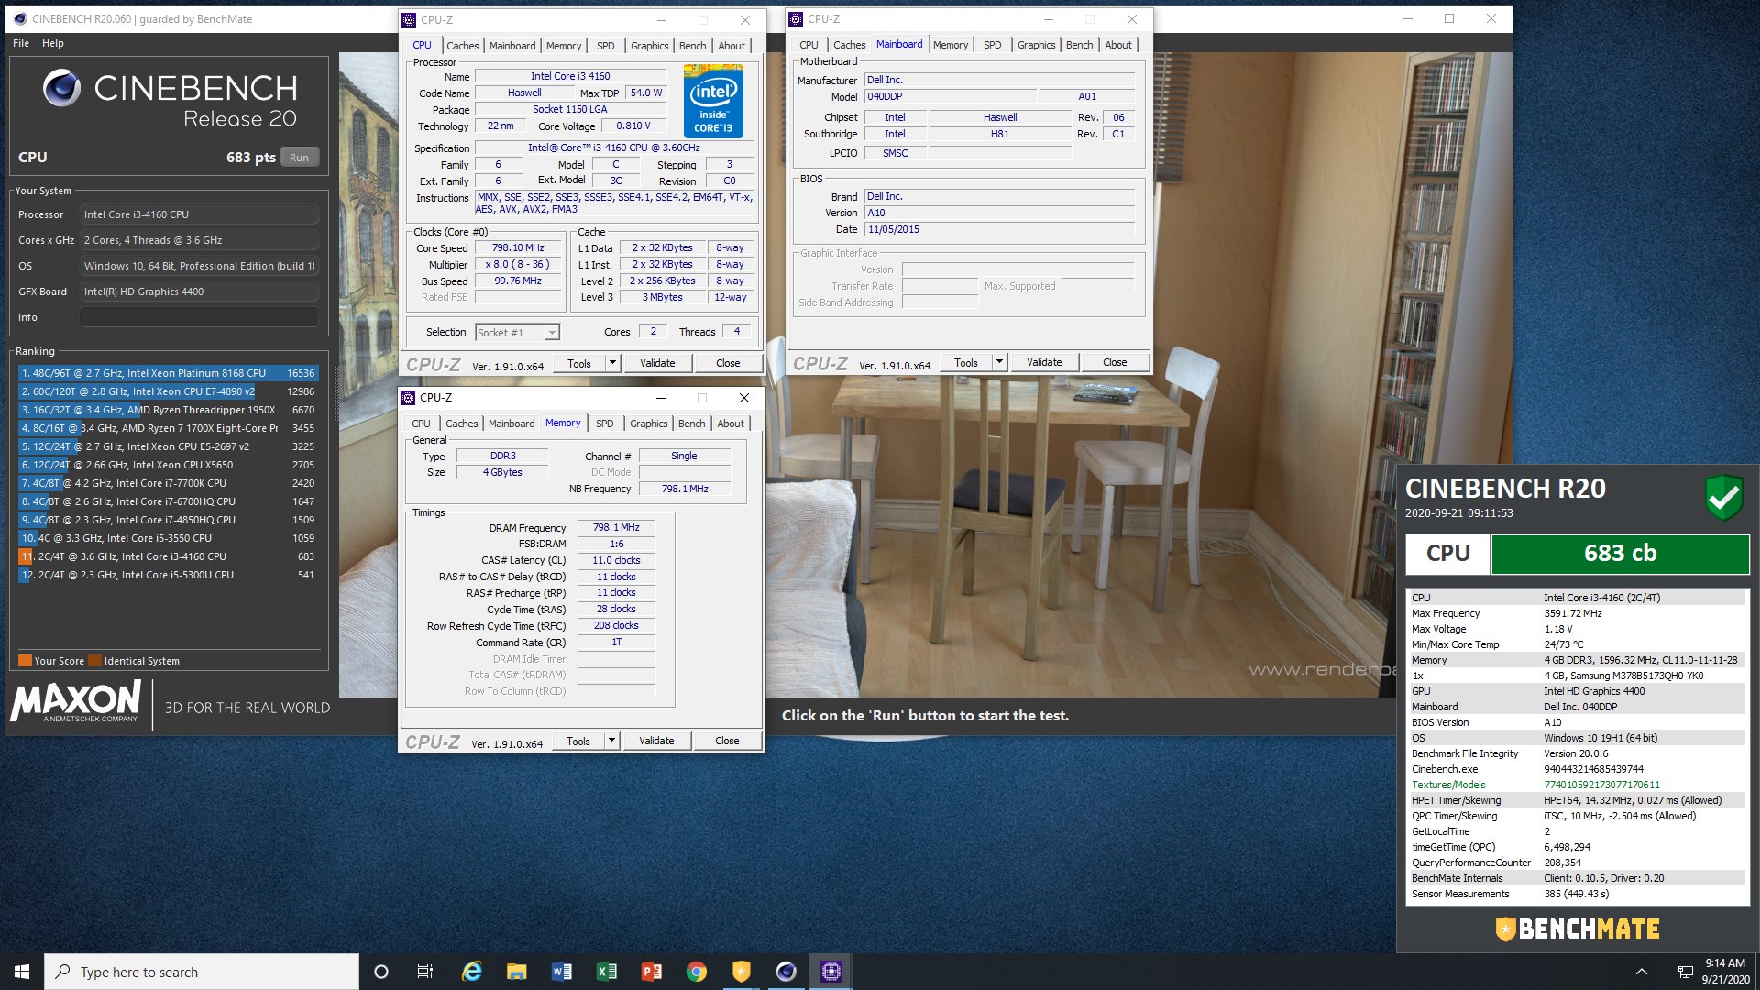
Task: Expand Tools dropdown arrow in Mainboard window
Action: point(999,363)
